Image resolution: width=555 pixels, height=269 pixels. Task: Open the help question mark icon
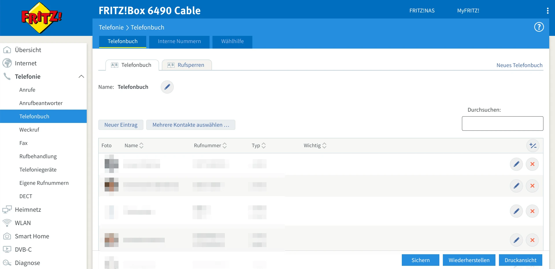point(539,27)
